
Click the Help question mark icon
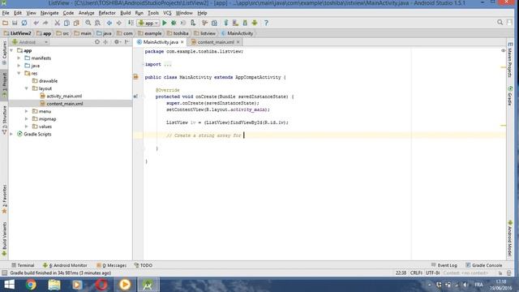pos(266,23)
